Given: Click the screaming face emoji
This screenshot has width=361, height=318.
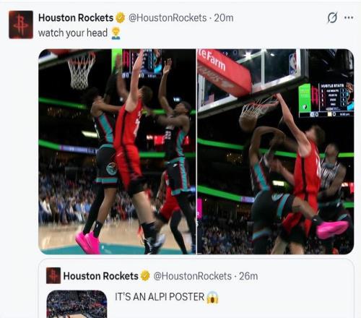Looking at the screenshot, I should pyautogui.click(x=213, y=297).
